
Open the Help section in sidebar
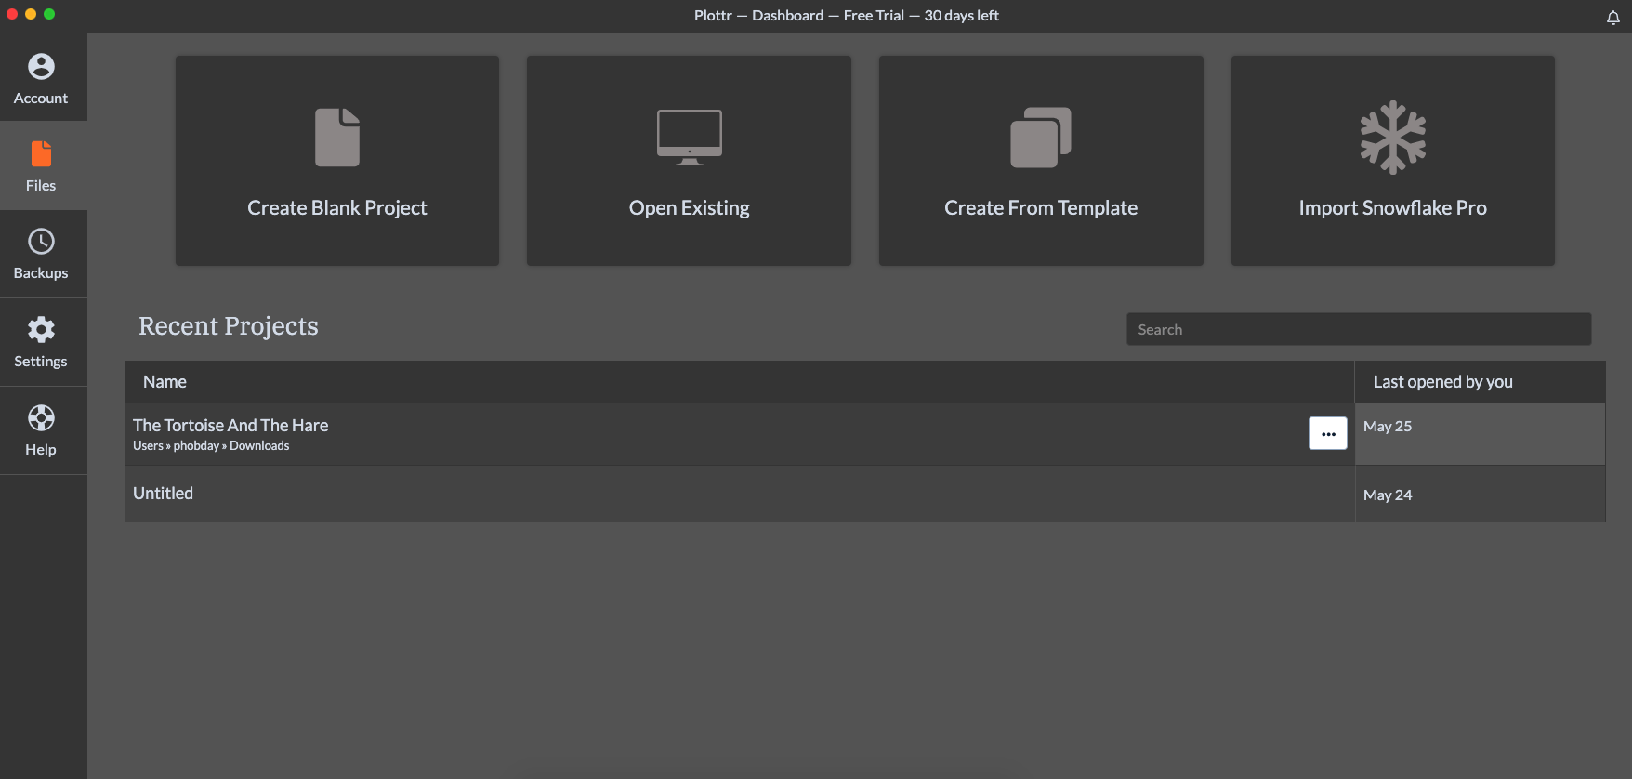tap(41, 430)
